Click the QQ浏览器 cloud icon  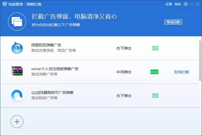(x=17, y=95)
